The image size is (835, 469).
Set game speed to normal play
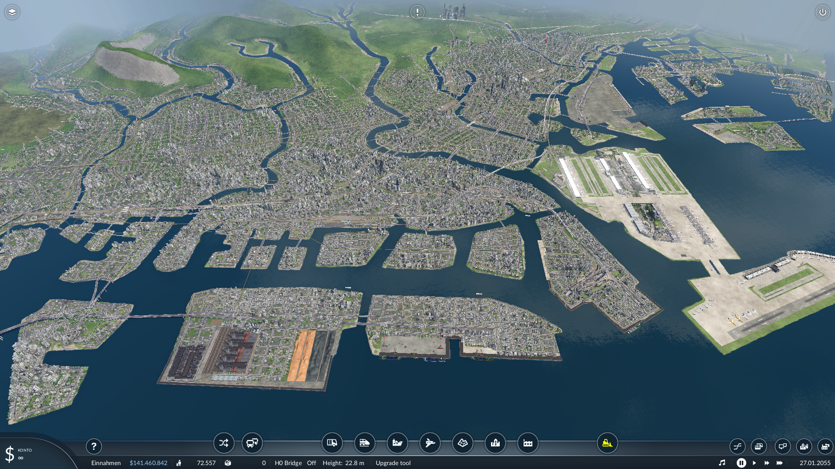coord(755,463)
